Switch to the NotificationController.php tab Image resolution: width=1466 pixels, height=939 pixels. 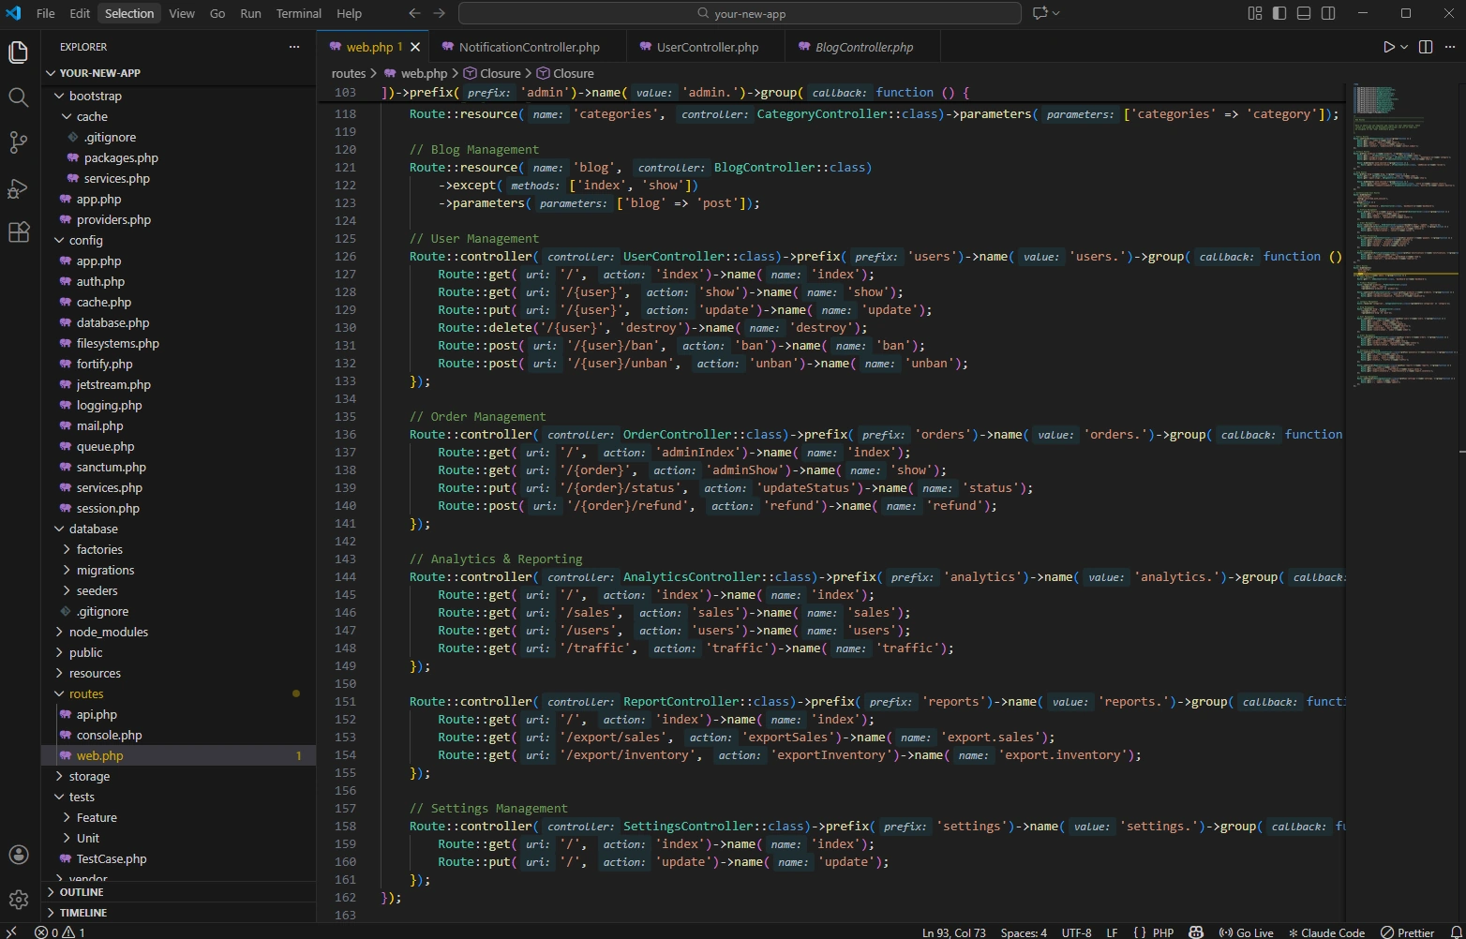coord(531,46)
